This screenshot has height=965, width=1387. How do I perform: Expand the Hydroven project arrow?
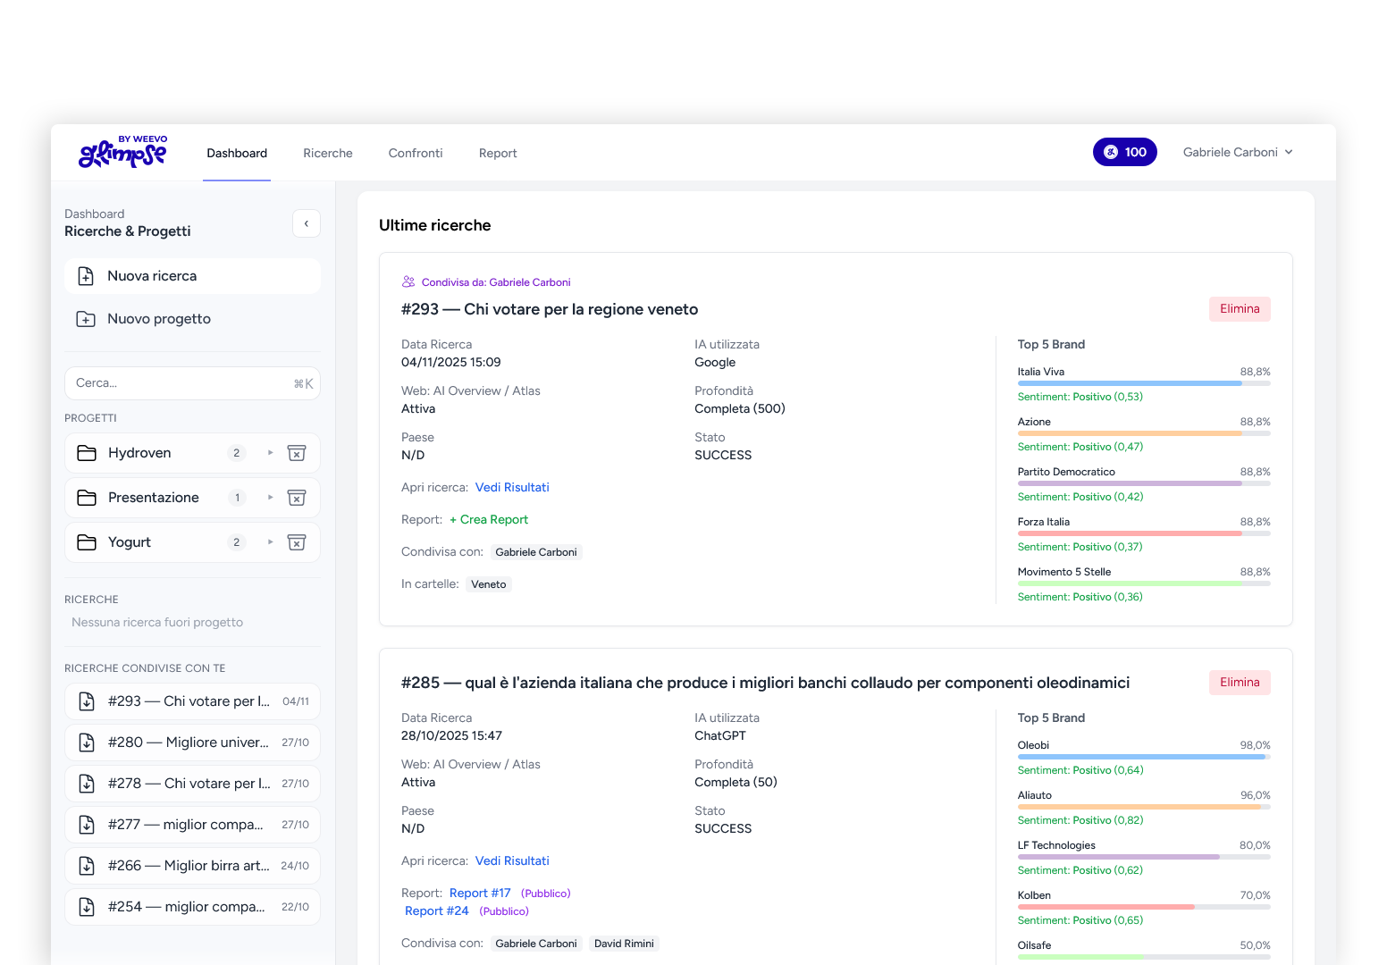pos(270,453)
